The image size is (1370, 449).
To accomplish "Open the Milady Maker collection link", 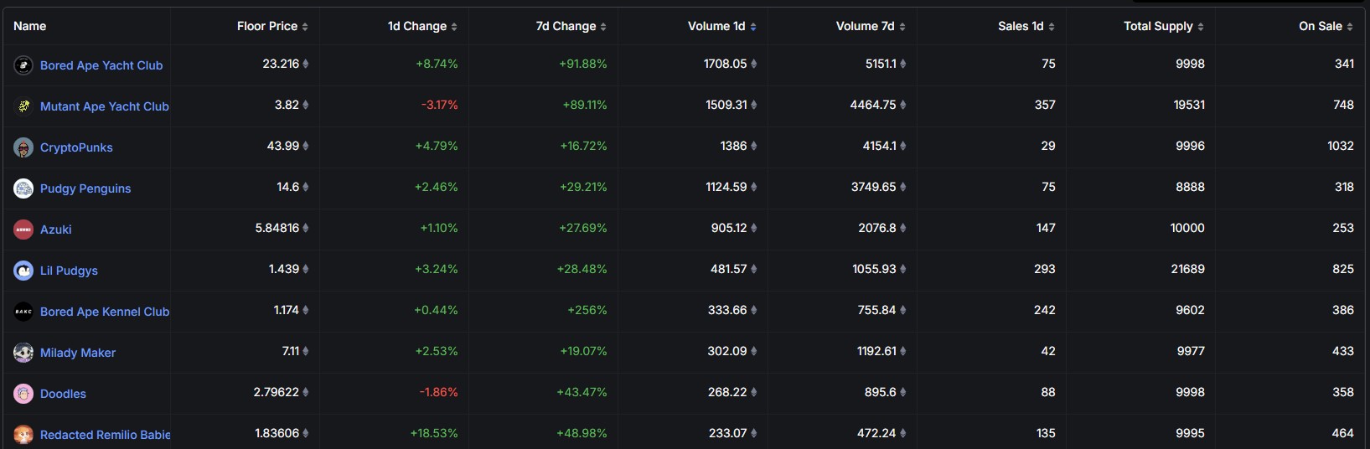I will pos(78,353).
